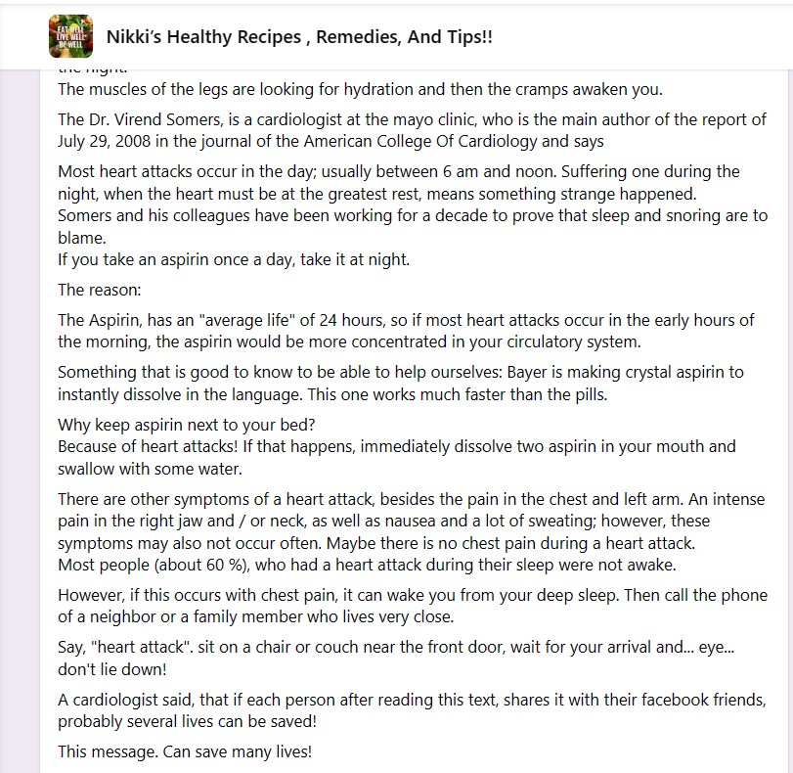The image size is (793, 773).
Task: Click 'July 29, 2008' journal reference text
Action: point(105,141)
